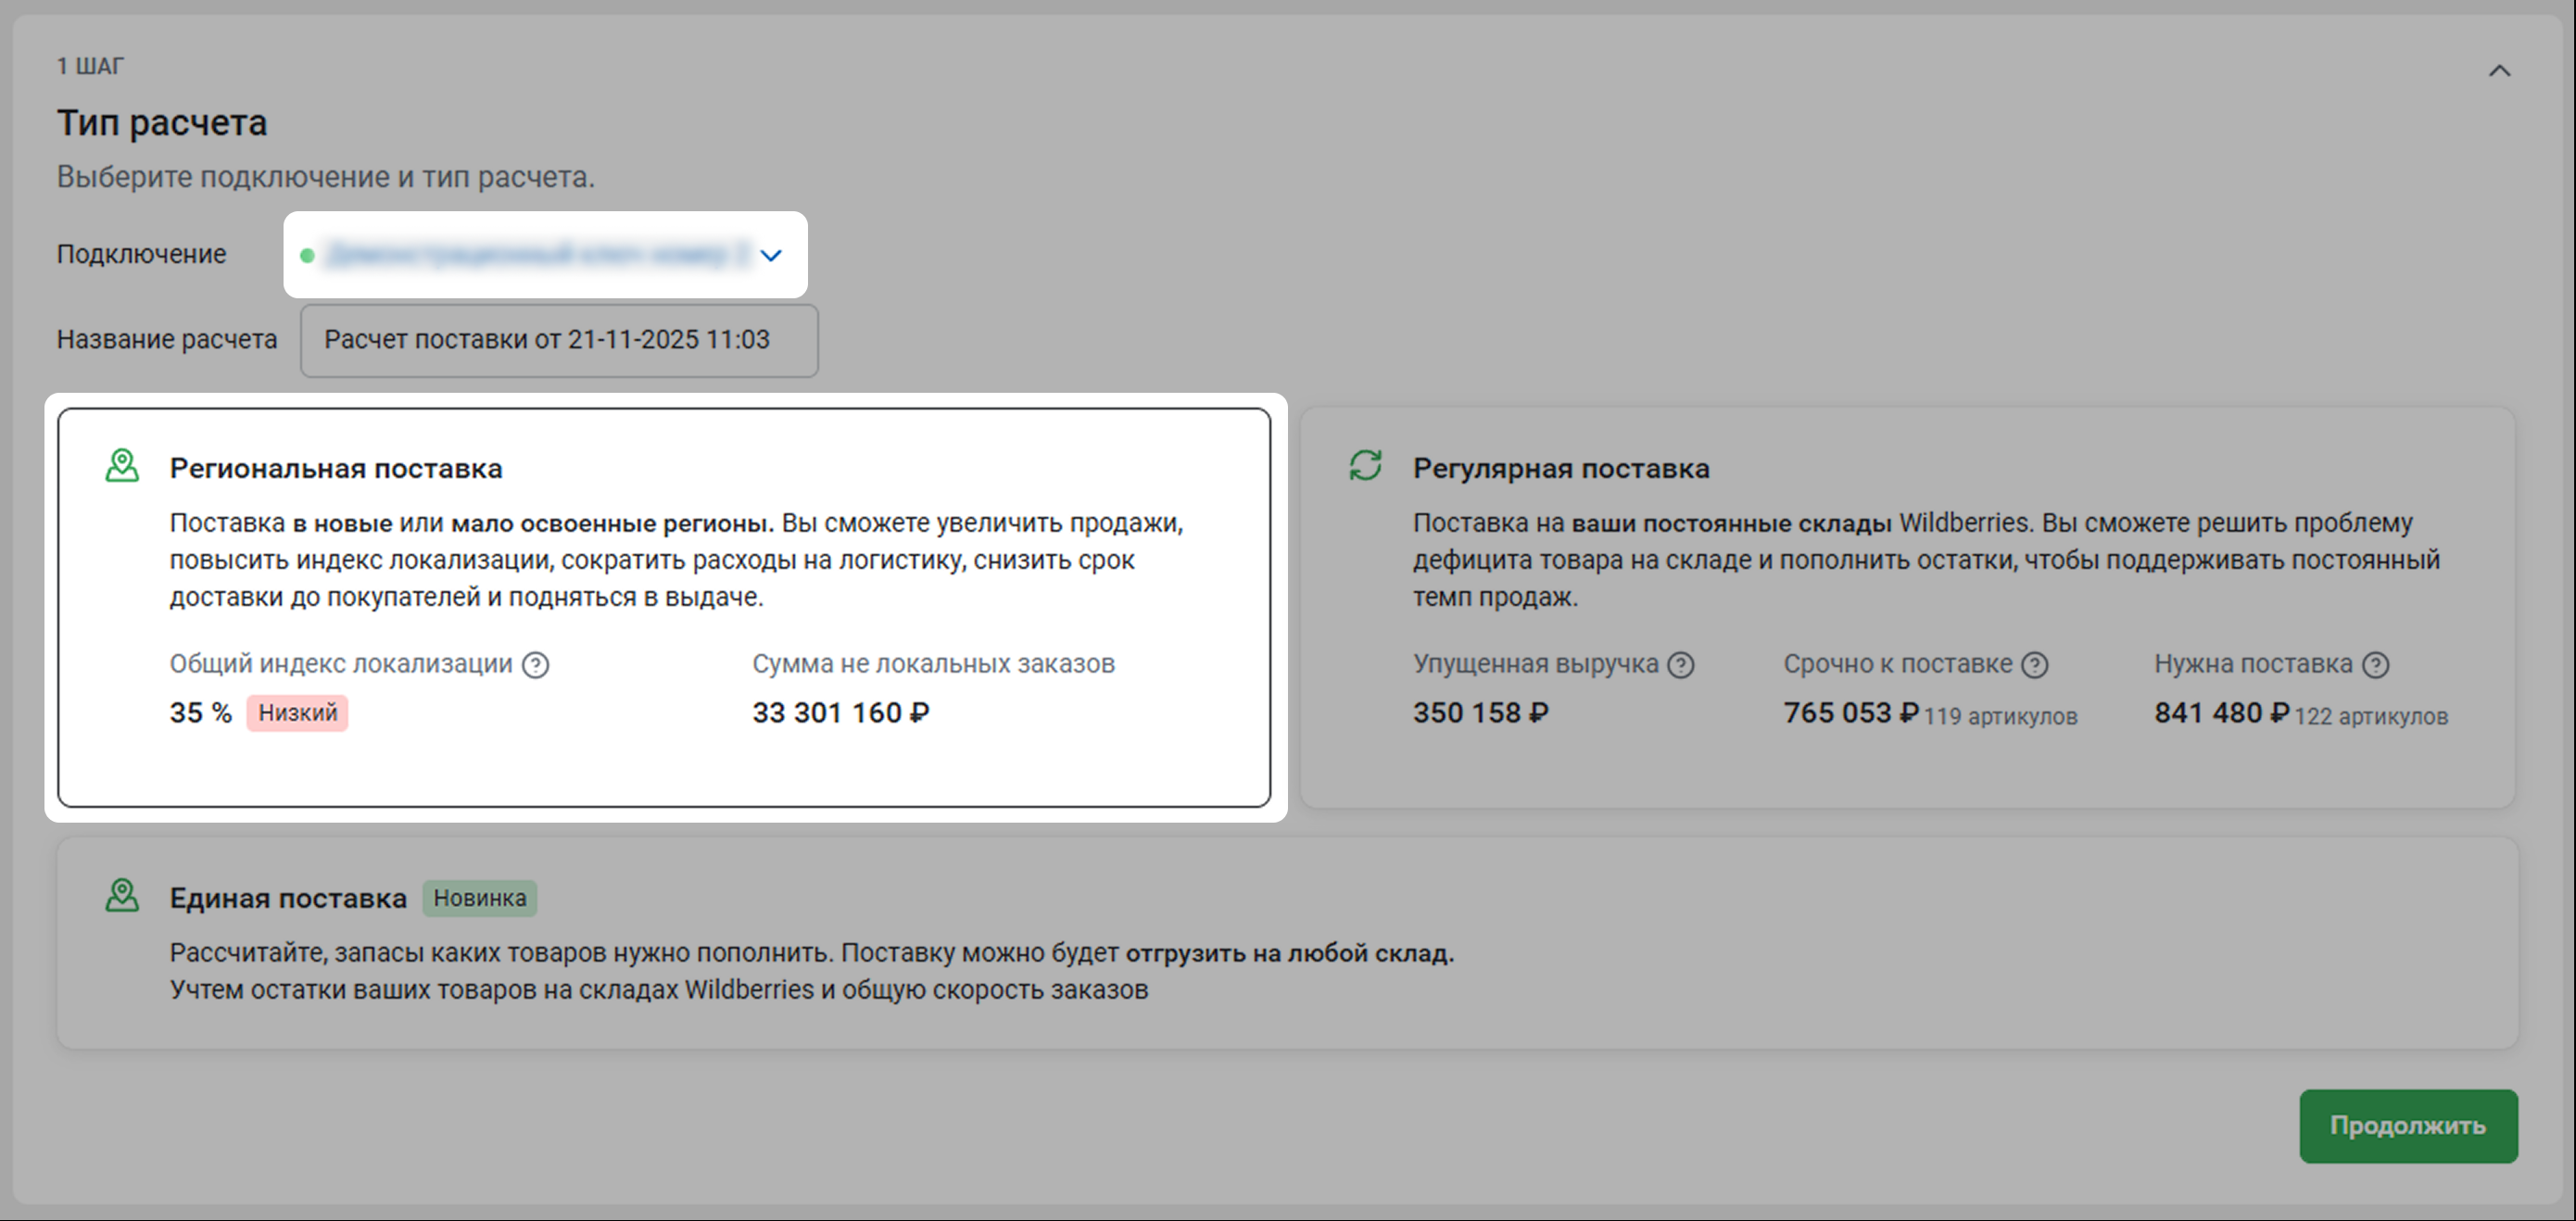
Task: Click the 119 артикулов text
Action: 2000,717
